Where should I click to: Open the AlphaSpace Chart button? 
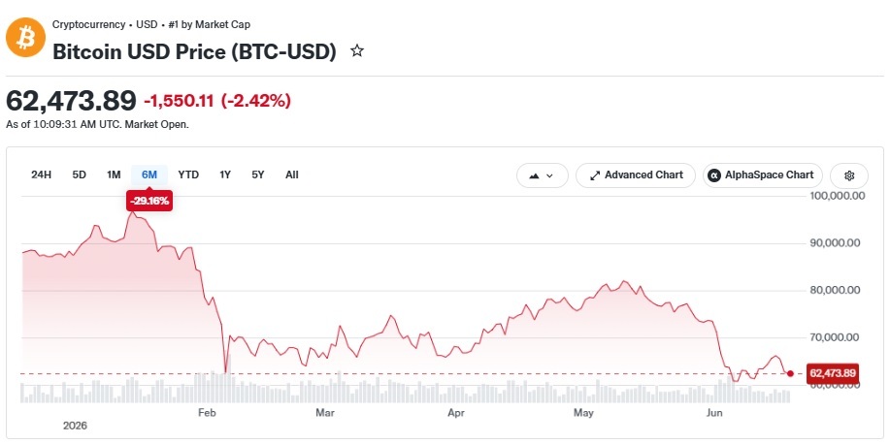click(x=762, y=175)
